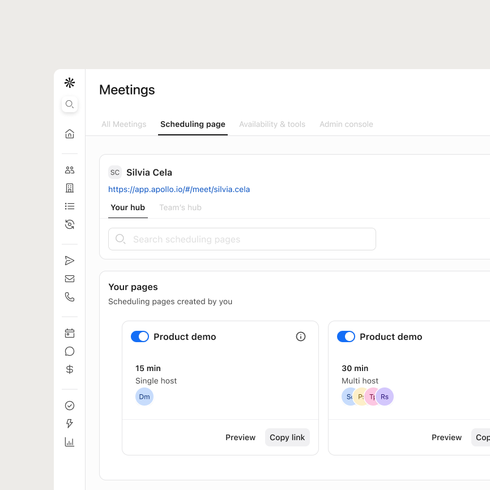Image resolution: width=490 pixels, height=490 pixels.
Task: Click the Companies building icon
Action: pyautogui.click(x=69, y=188)
